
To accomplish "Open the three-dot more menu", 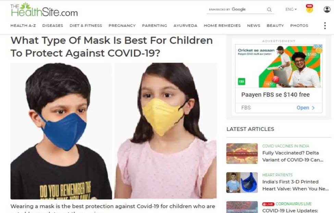I will pos(325,26).
